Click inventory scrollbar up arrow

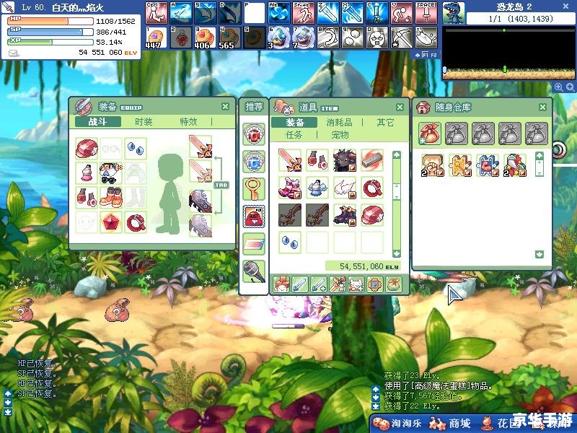pos(396,155)
